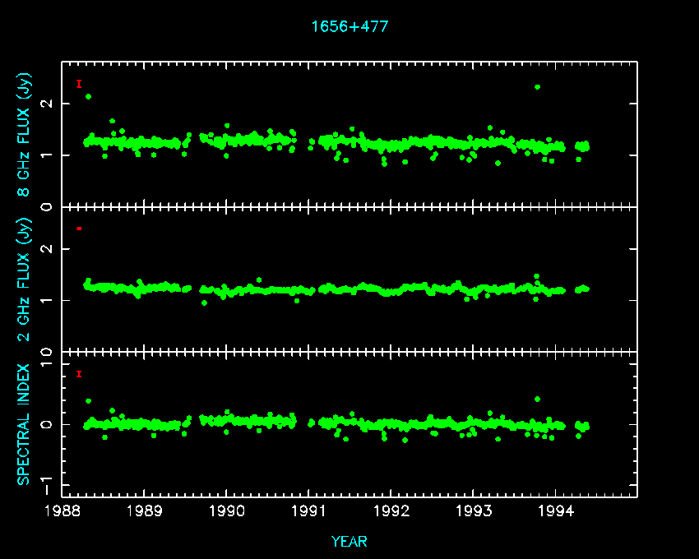Click the plot title 1656+477
The image size is (699, 559).
(349, 26)
